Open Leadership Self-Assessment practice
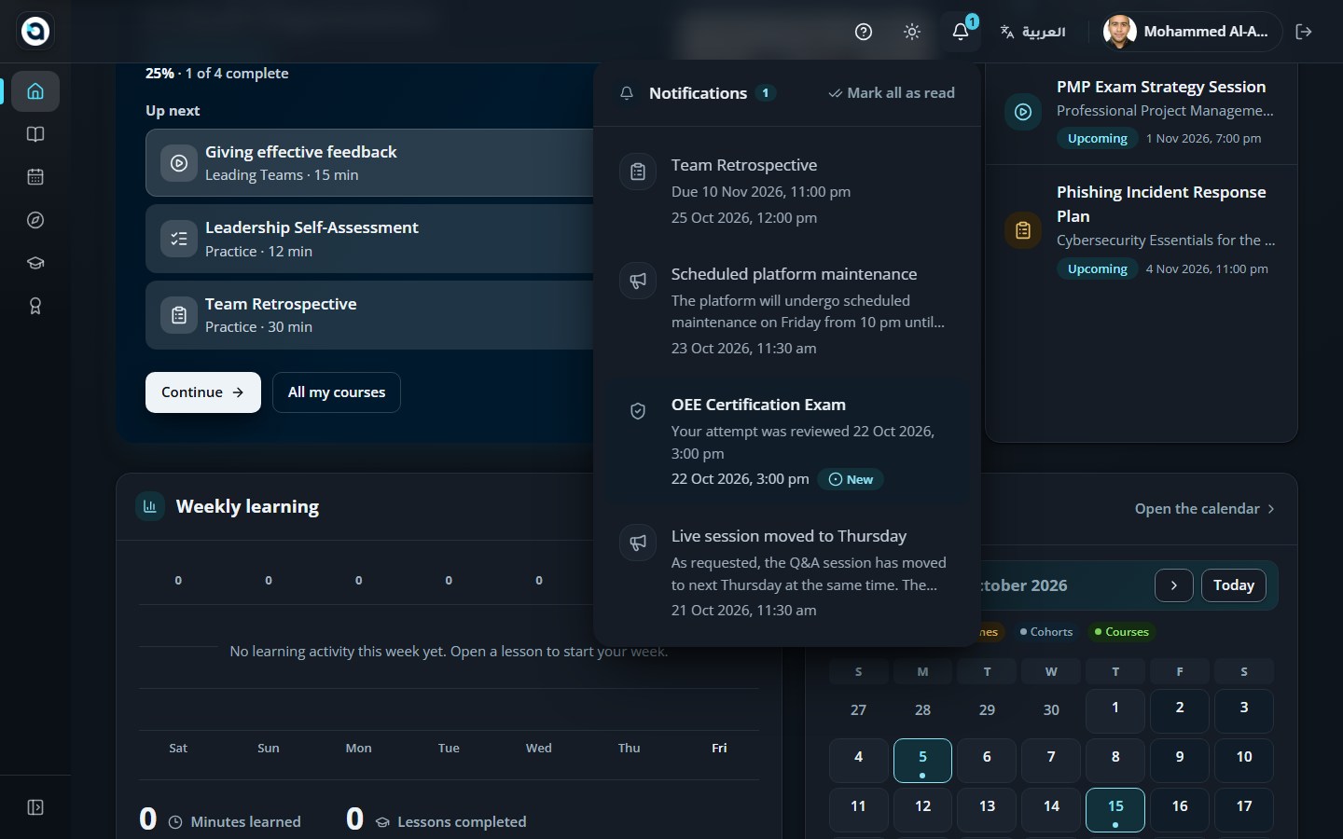Screen dimensions: 1343x839 369,240
